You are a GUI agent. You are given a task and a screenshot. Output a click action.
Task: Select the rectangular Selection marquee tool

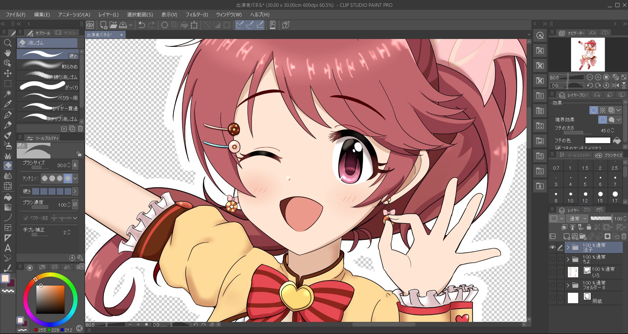[x=8, y=83]
